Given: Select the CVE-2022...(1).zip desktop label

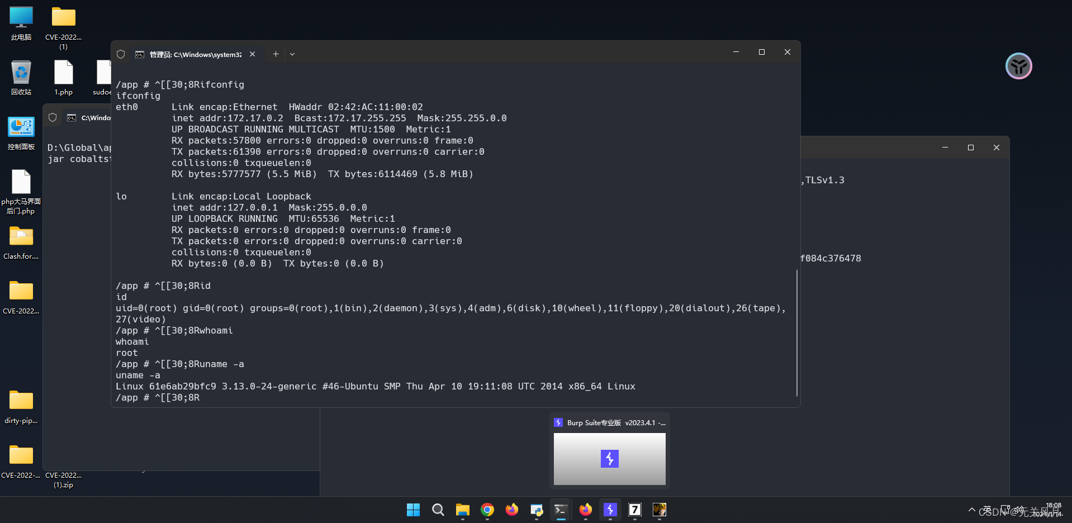Looking at the screenshot, I should point(63,480).
